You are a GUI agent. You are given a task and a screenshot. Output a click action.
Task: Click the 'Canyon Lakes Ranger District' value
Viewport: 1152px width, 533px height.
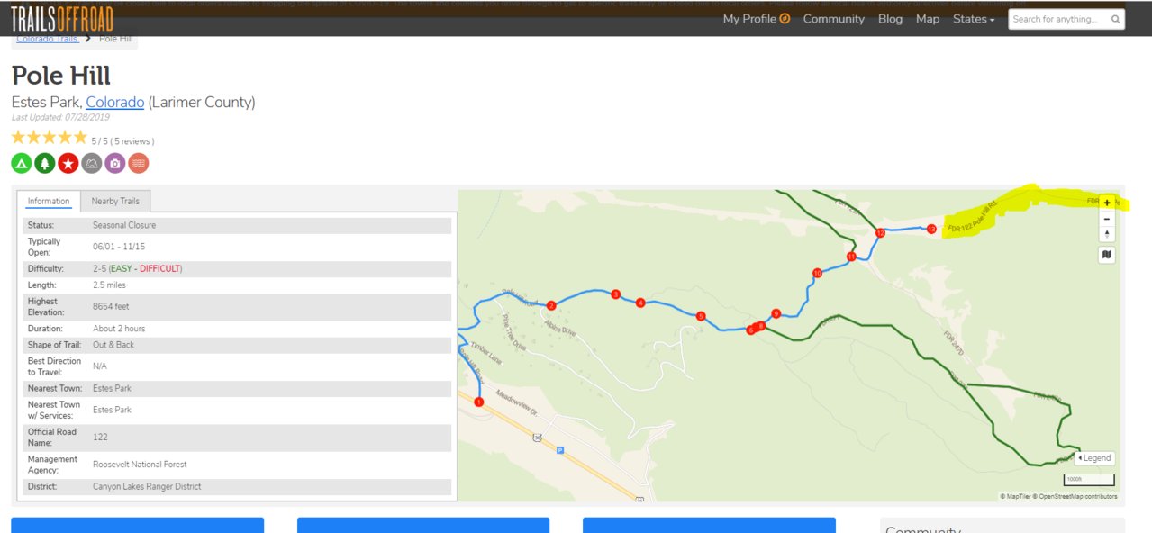pos(147,486)
